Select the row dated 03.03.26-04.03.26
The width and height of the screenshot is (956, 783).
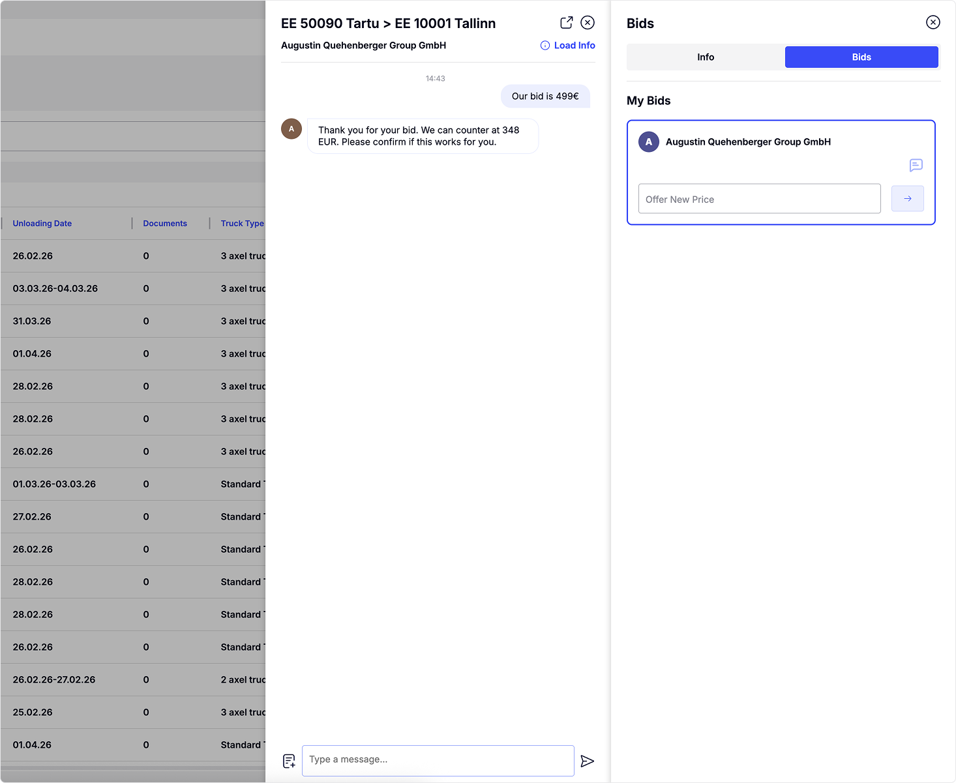tap(55, 289)
